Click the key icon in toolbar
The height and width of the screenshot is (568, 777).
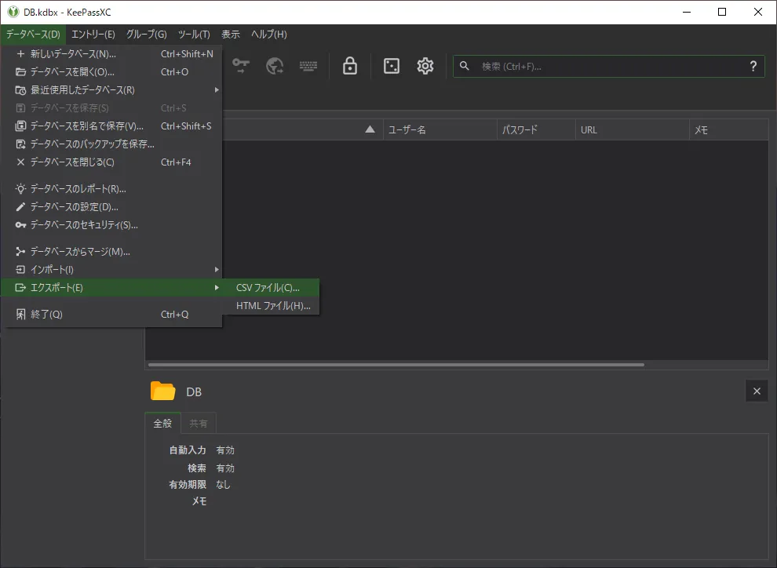tap(241, 66)
